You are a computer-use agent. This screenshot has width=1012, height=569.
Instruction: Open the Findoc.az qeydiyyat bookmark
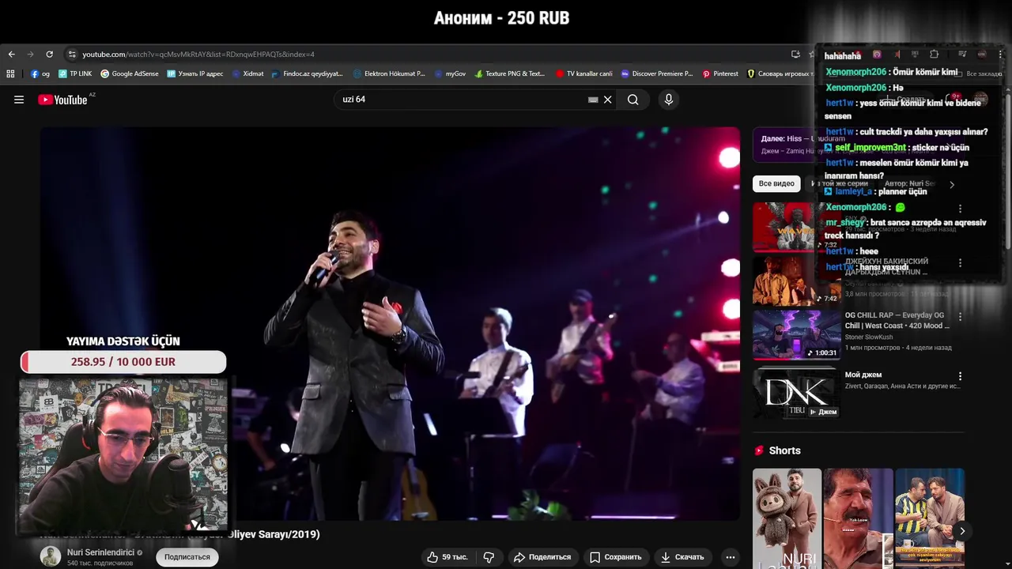308,73
